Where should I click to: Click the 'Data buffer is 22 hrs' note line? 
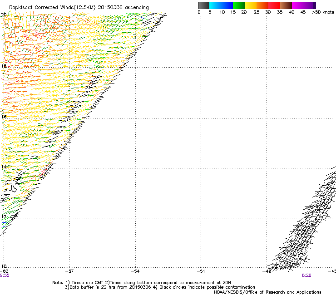(160, 287)
